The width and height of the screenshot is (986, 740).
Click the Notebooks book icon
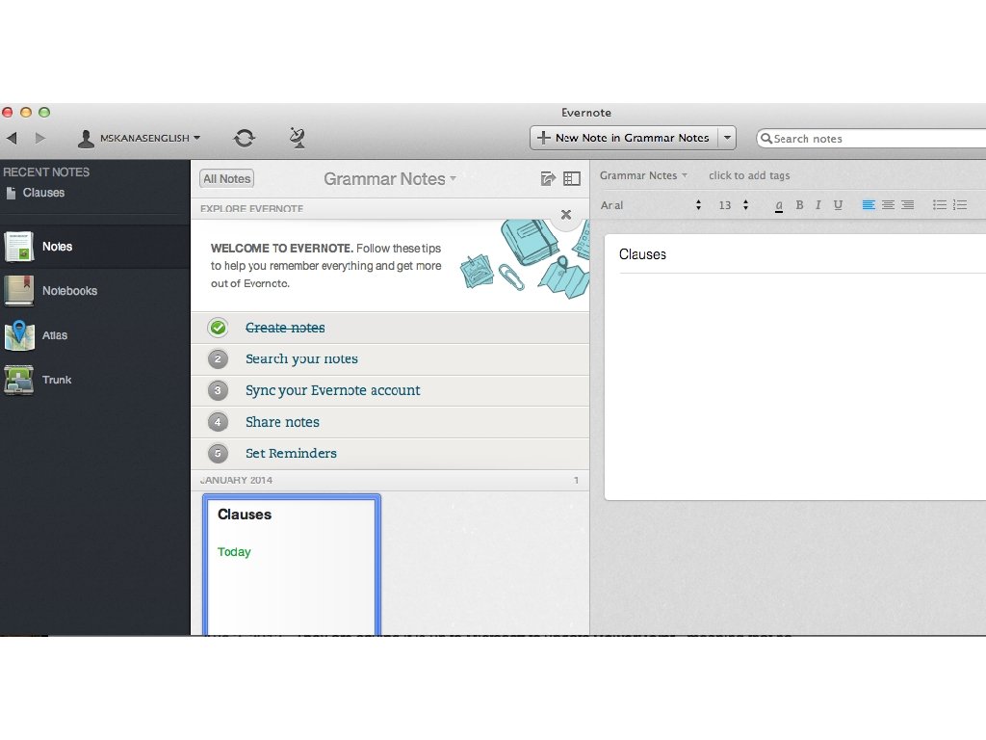click(19, 290)
